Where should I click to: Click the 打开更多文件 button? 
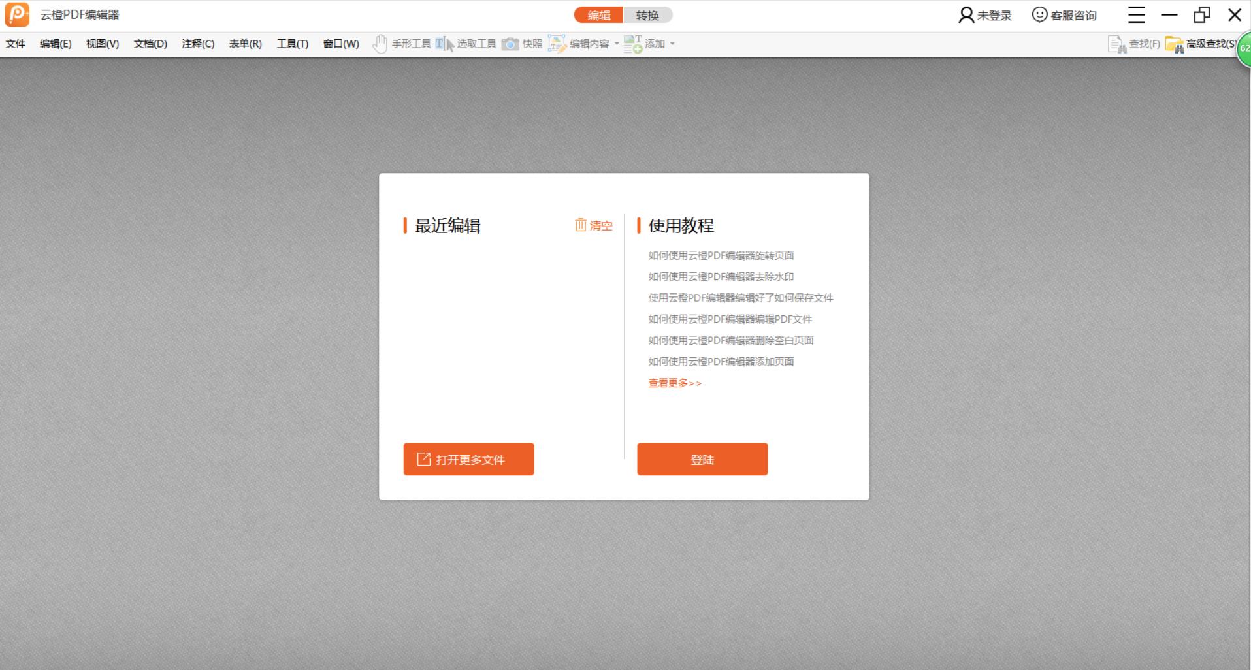coord(468,459)
